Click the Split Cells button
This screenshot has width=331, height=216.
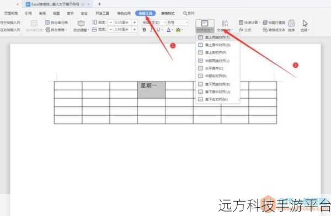click(56, 23)
